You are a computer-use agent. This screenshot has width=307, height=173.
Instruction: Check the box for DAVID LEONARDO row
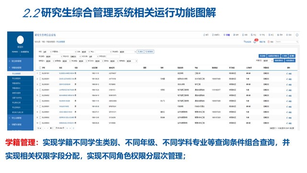tap(40, 79)
